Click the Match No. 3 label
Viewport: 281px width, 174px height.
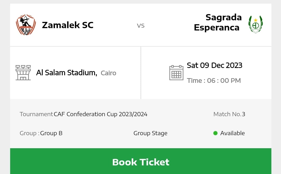[x=229, y=114]
